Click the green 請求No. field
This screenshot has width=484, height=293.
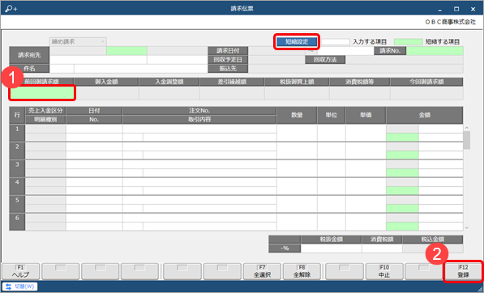[435, 51]
